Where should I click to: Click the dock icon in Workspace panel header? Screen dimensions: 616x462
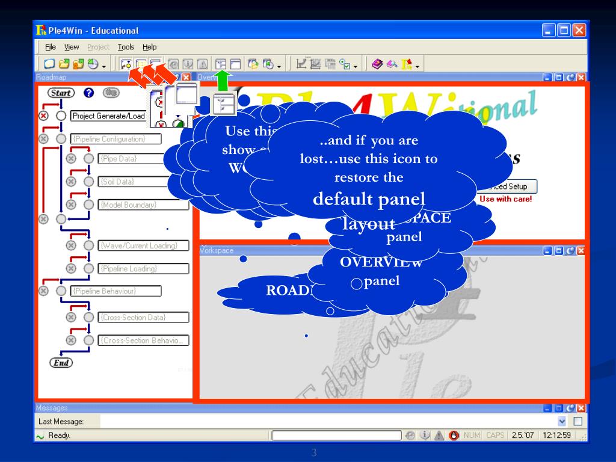570,250
